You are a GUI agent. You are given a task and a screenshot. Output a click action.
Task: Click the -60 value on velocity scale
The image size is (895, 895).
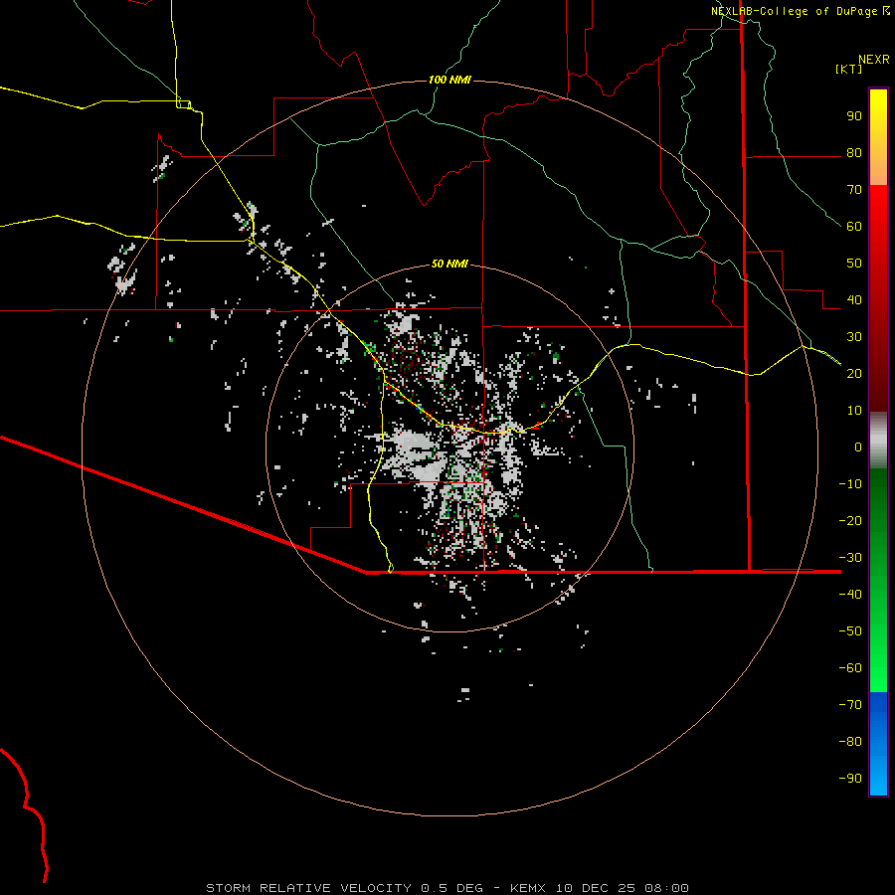(850, 668)
